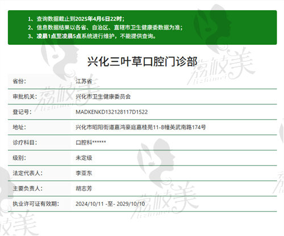284x236 pixels.
Task: Click the 地址 label
Action: 19,127
